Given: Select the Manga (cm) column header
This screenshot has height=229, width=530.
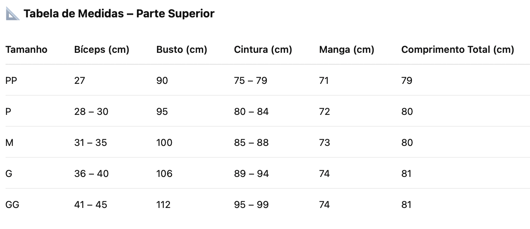Looking at the screenshot, I should click(x=347, y=49).
